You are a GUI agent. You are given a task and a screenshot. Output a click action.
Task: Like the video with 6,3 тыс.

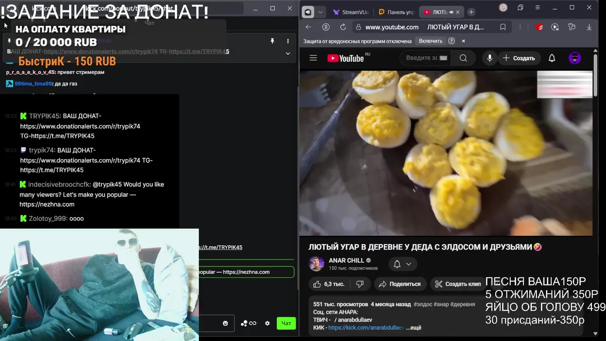coord(329,284)
